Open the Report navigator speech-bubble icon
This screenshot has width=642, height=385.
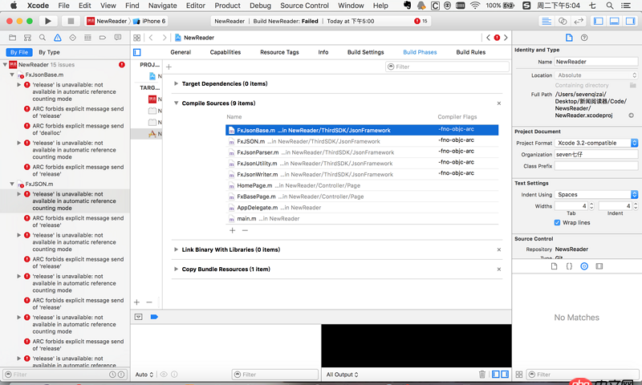118,38
